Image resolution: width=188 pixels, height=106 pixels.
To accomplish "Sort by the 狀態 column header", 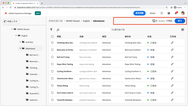I will tap(149, 37).
